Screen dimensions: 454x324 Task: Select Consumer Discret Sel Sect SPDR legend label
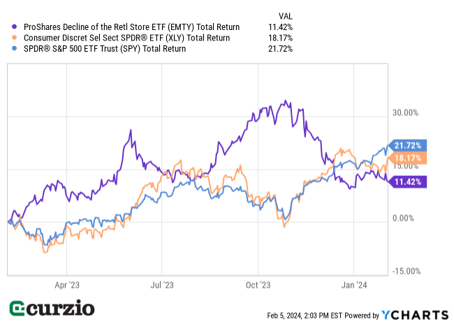[x=125, y=38]
